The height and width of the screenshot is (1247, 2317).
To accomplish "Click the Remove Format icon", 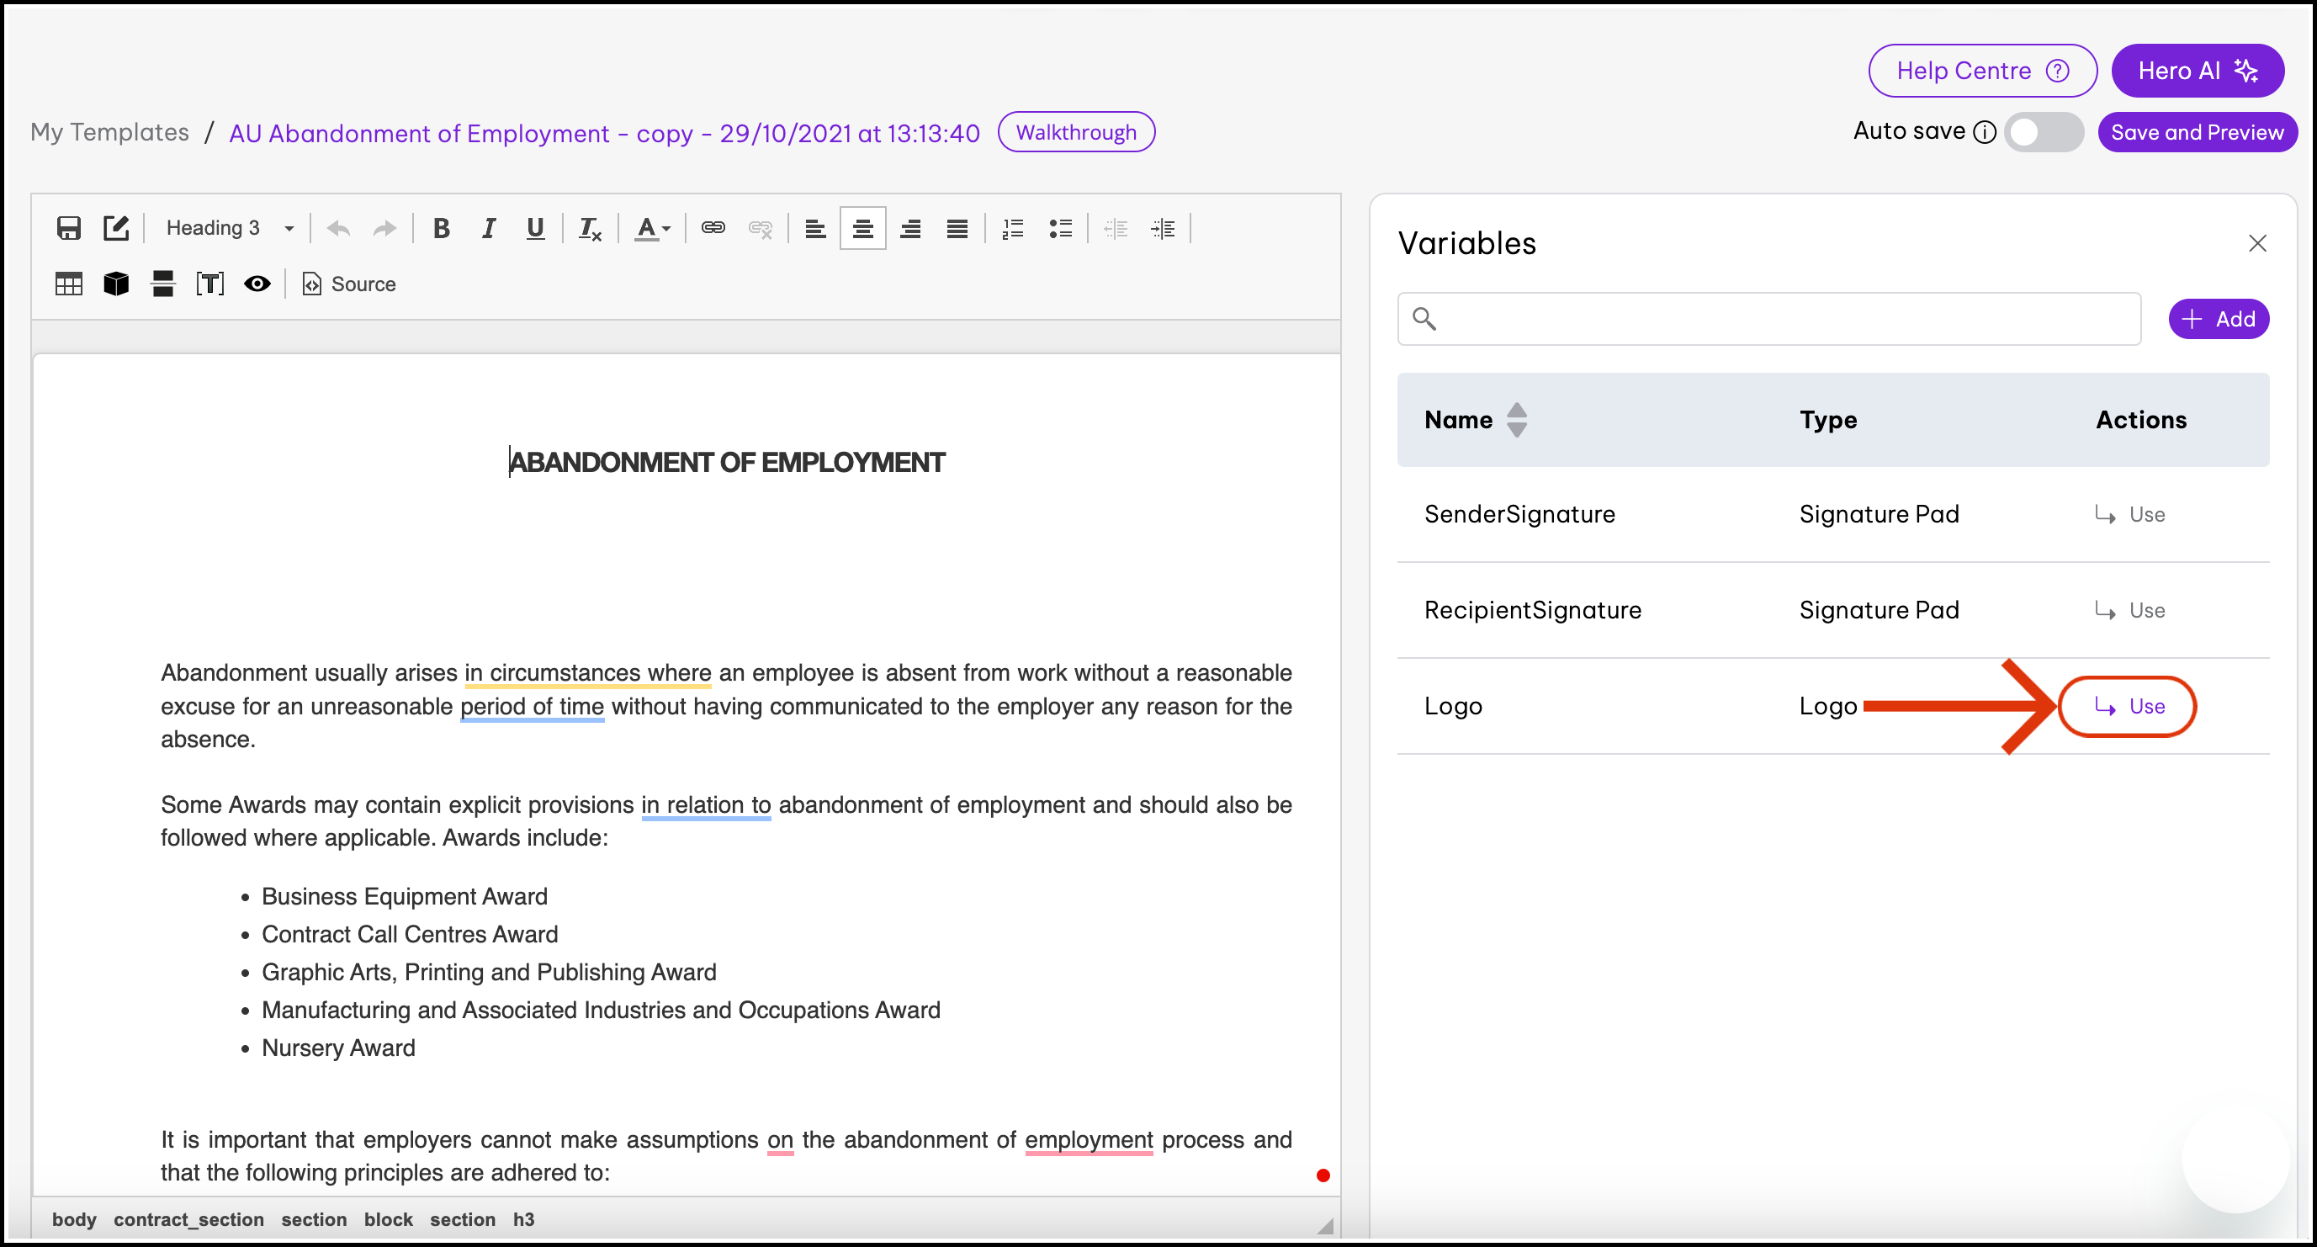I will click(x=589, y=229).
